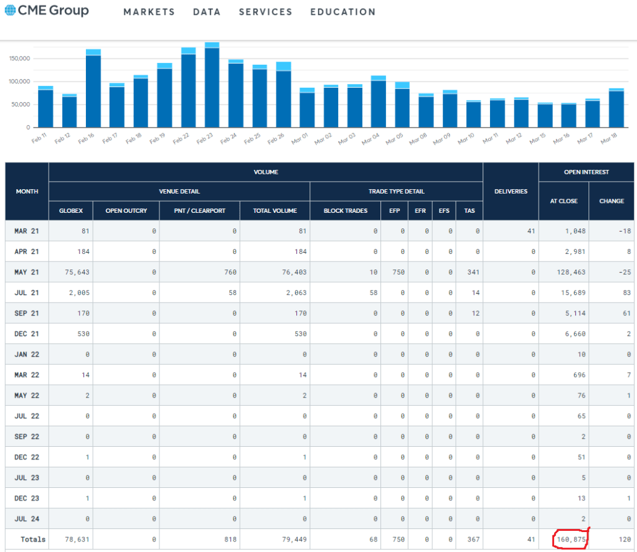Click the Feb 23 volume bar
The height and width of the screenshot is (552, 637).
[x=212, y=86]
